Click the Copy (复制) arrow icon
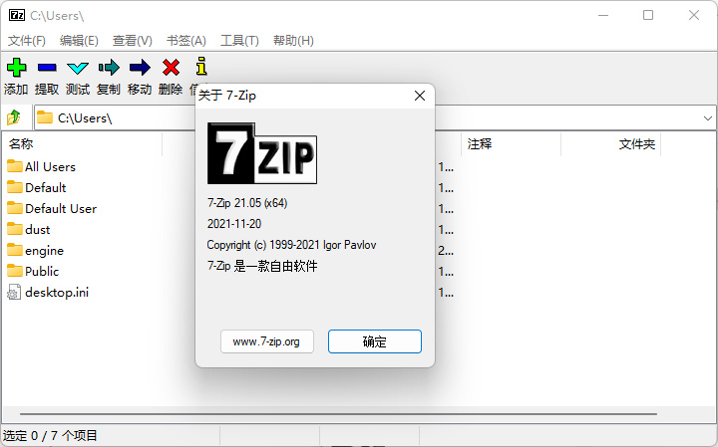This screenshot has width=718, height=447. 109,68
